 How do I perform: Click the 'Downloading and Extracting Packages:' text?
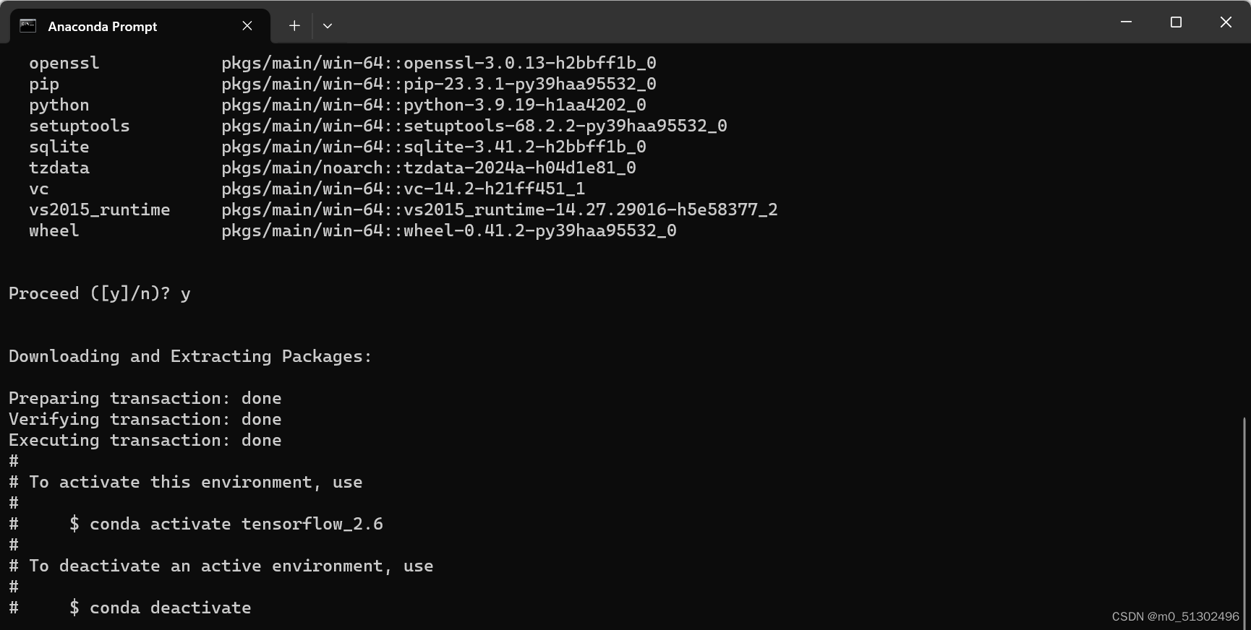(x=189, y=355)
